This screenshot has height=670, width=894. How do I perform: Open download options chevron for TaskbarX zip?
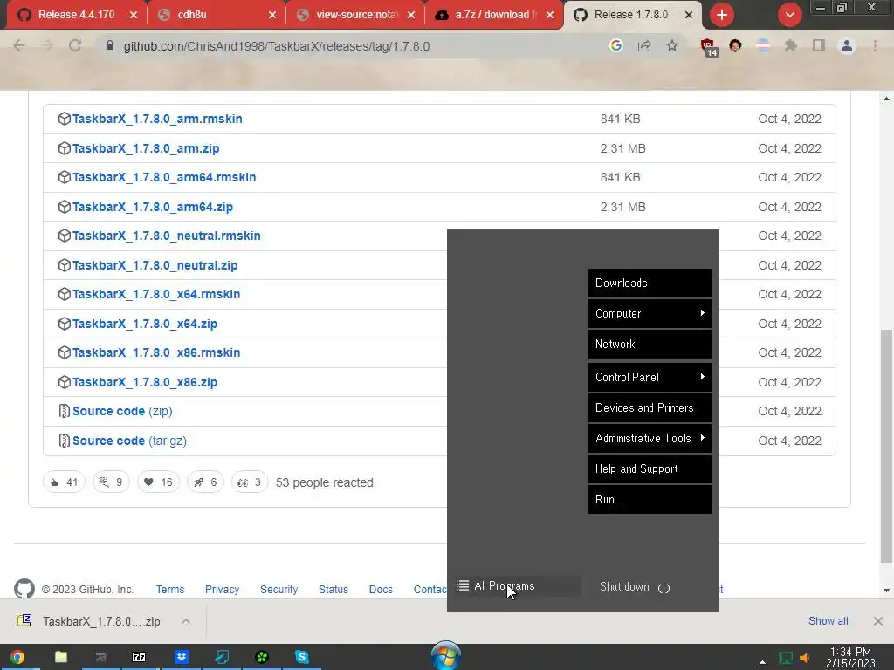pos(185,621)
